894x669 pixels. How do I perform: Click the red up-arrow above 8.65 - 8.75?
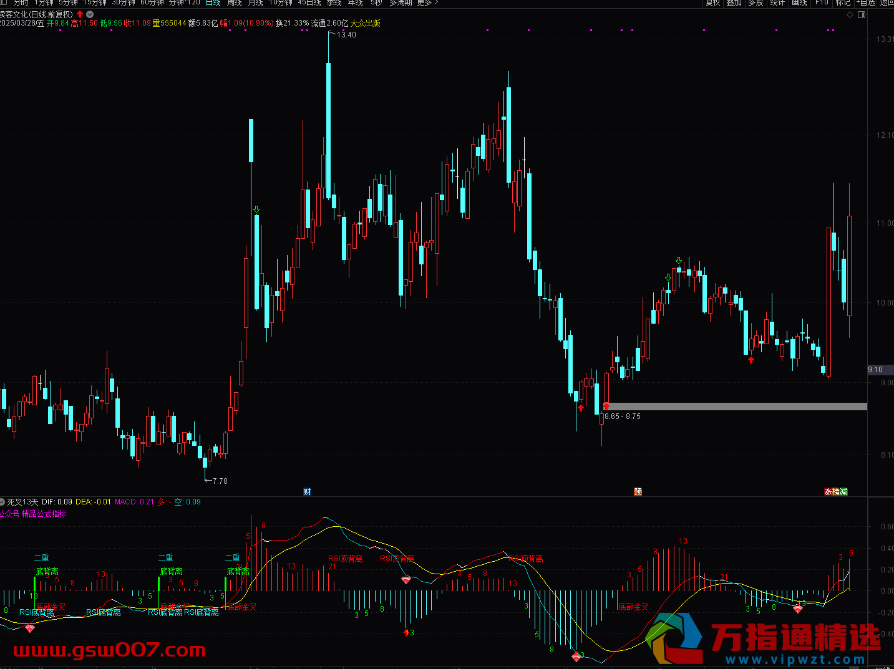pyautogui.click(x=606, y=407)
